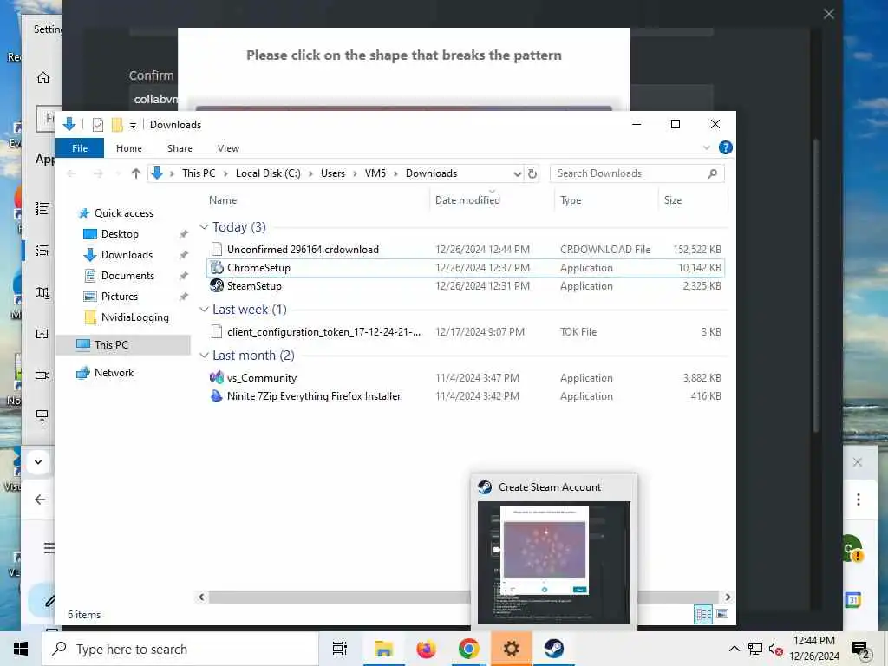Switch to Large icons view button
Image resolution: width=888 pixels, height=666 pixels.
[x=722, y=615]
